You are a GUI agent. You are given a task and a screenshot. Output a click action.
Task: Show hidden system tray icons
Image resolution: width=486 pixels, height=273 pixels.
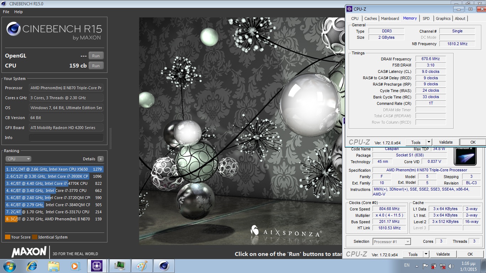[x=417, y=266]
